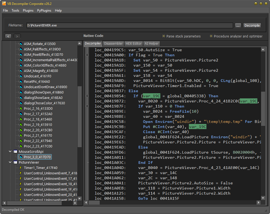Image resolution: width=270 pixels, height=214 pixels.
Task: Switch to the HEX Editor tab
Action: tap(133, 44)
